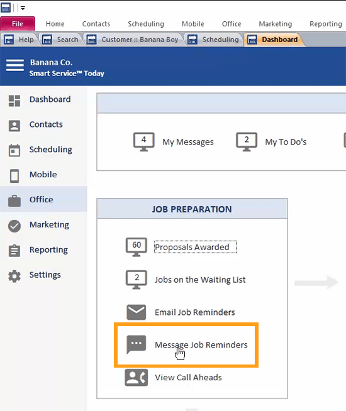Open the My To Do's link
The height and width of the screenshot is (411, 346).
286,142
